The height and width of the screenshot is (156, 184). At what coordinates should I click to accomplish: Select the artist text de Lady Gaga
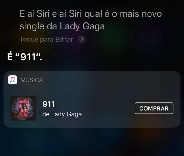(62, 114)
